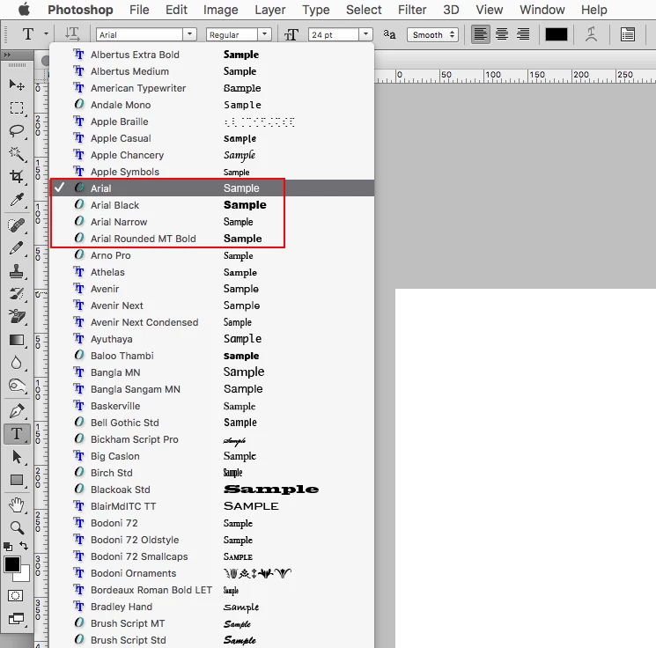Left align the text
This screenshot has width=656, height=648.
[480, 33]
